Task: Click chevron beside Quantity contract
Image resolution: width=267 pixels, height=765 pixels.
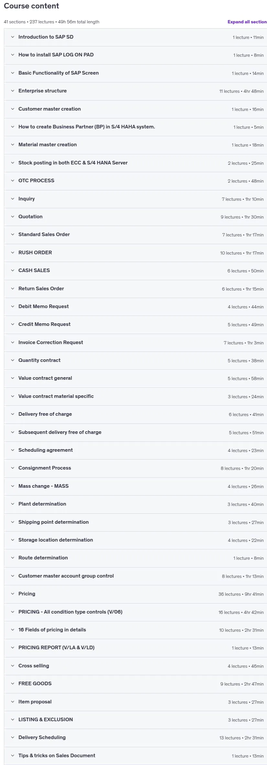Action: [x=13, y=360]
